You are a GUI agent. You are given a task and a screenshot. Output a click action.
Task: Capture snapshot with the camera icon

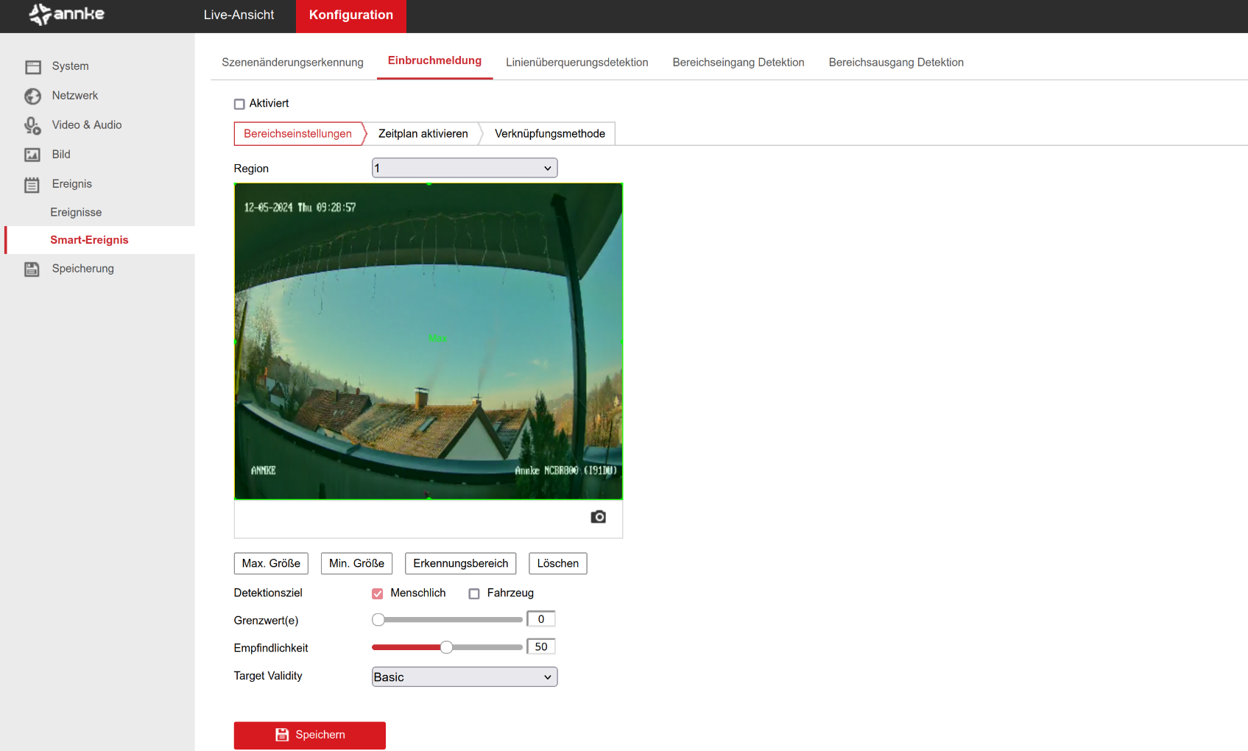pyautogui.click(x=598, y=517)
